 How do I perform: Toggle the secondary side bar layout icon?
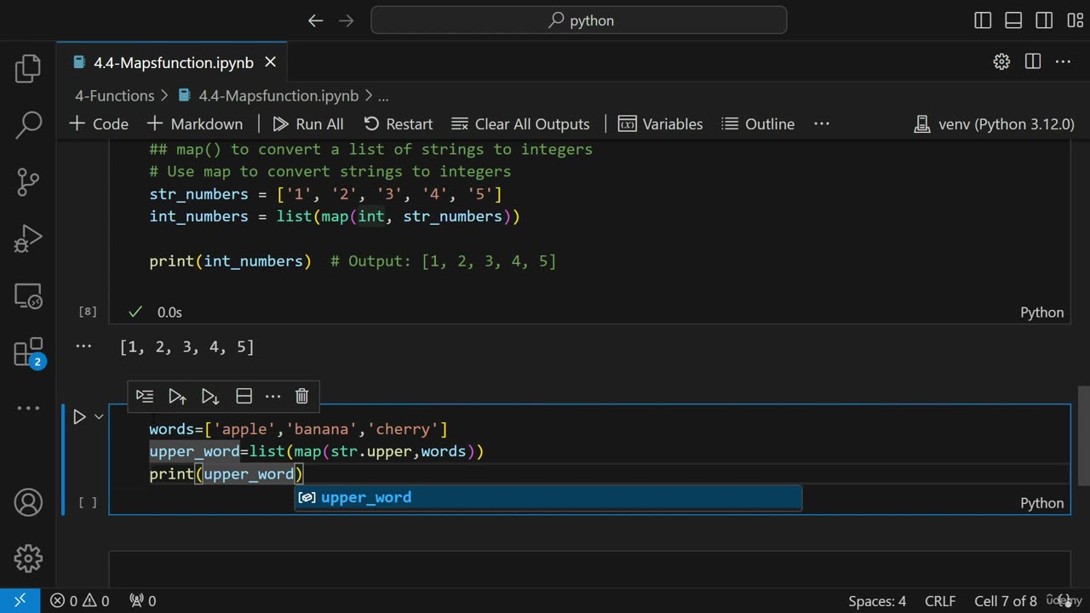point(1044,20)
